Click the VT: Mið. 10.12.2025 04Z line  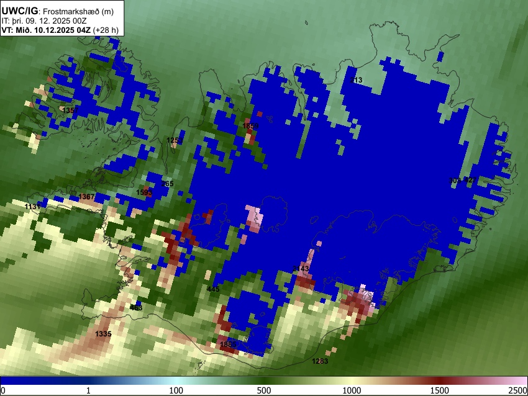click(x=60, y=30)
